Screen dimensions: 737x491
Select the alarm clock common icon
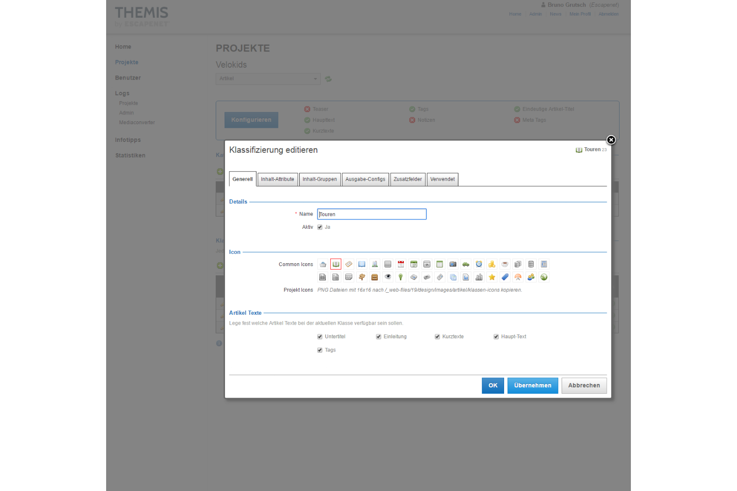tap(479, 264)
